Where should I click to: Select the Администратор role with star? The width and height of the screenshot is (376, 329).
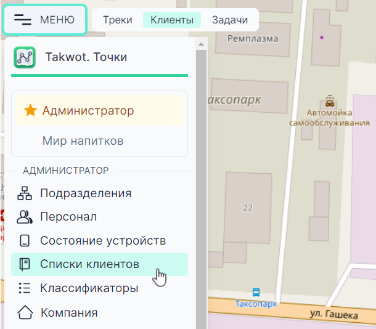pyautogui.click(x=100, y=110)
